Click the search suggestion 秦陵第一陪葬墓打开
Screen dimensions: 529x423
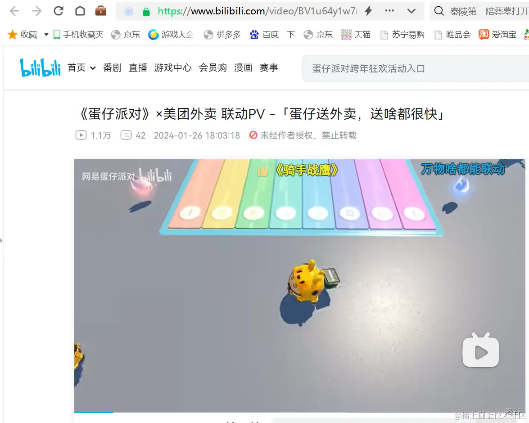click(x=489, y=11)
